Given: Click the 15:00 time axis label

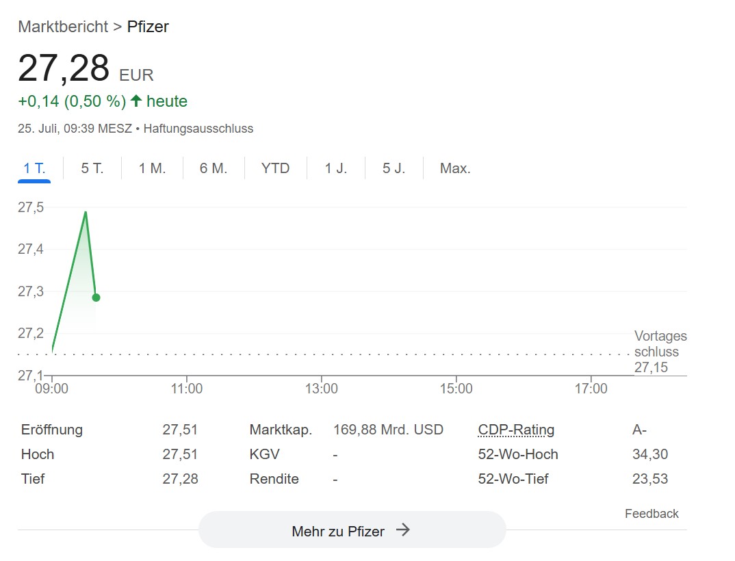Looking at the screenshot, I should click(x=456, y=389).
